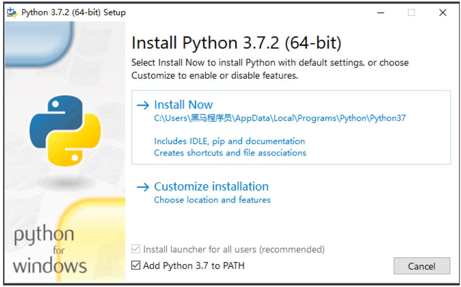Close the setup window with the X
Viewport: 461px width, 287px height.
[x=443, y=13]
